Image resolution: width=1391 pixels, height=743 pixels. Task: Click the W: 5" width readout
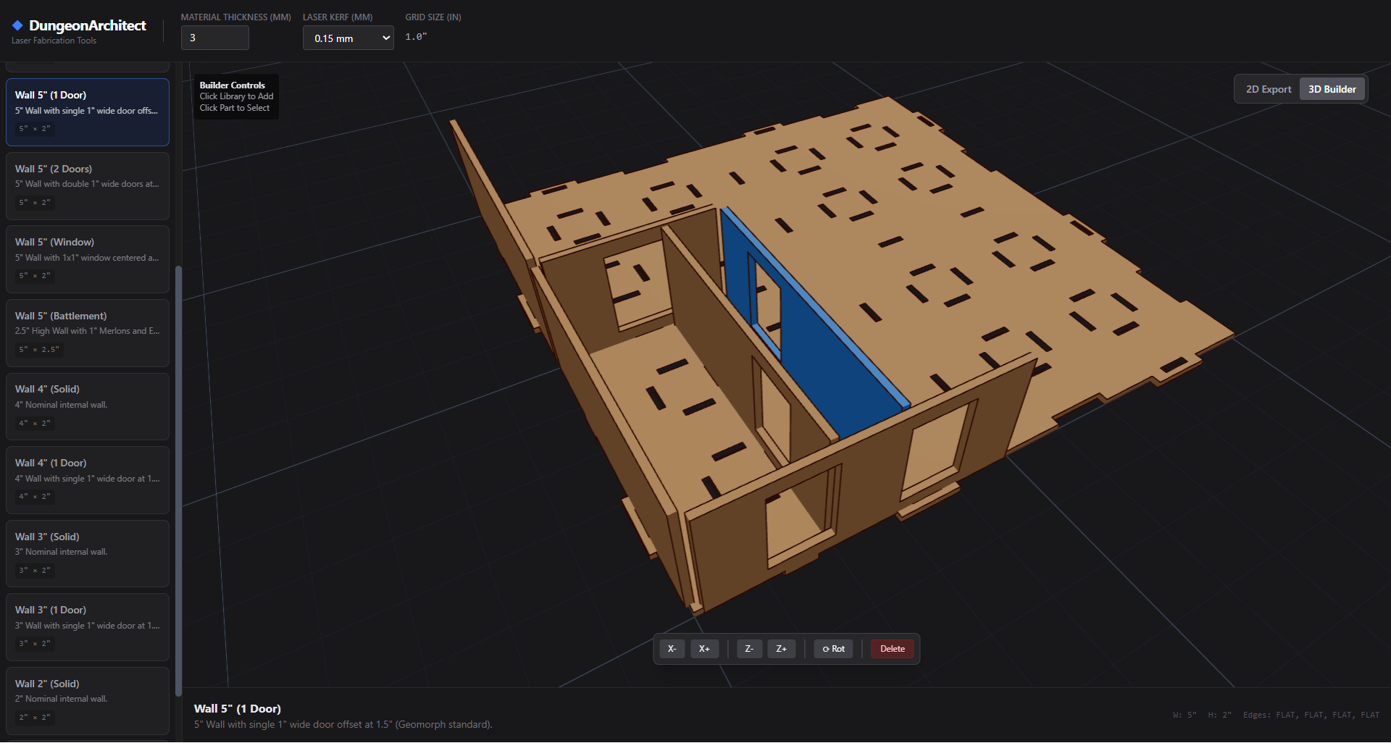1185,715
